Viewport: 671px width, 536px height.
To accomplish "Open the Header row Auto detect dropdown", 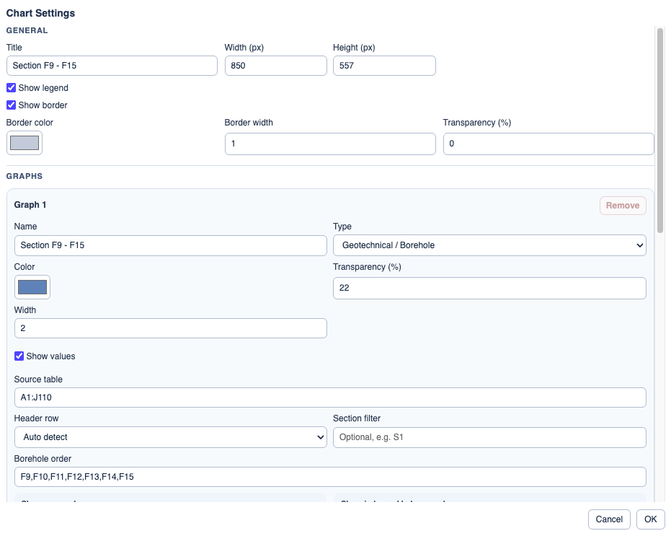I will tap(171, 437).
